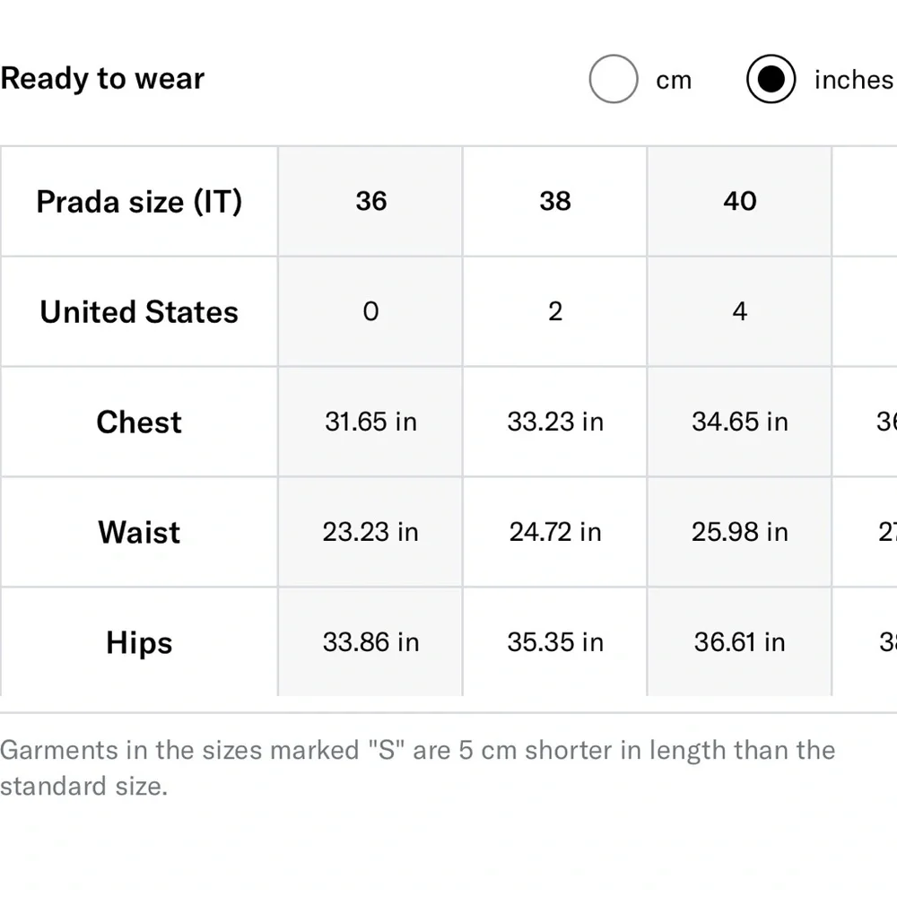Click the Waist row label
This screenshot has height=897, width=897.
[139, 533]
